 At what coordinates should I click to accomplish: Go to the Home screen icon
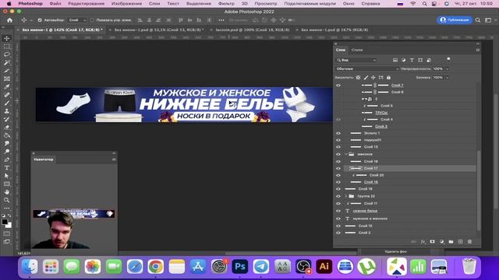(9, 20)
